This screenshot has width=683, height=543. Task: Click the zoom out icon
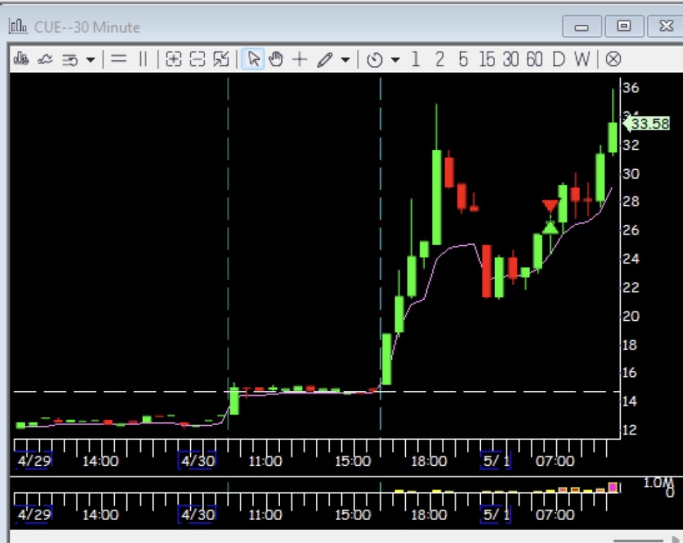197,59
